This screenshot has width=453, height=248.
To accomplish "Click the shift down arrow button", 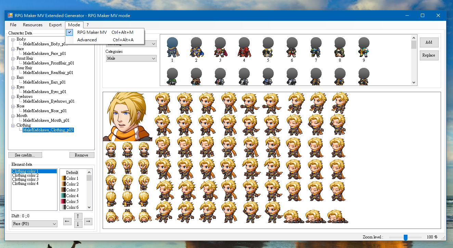I will (x=78, y=224).
